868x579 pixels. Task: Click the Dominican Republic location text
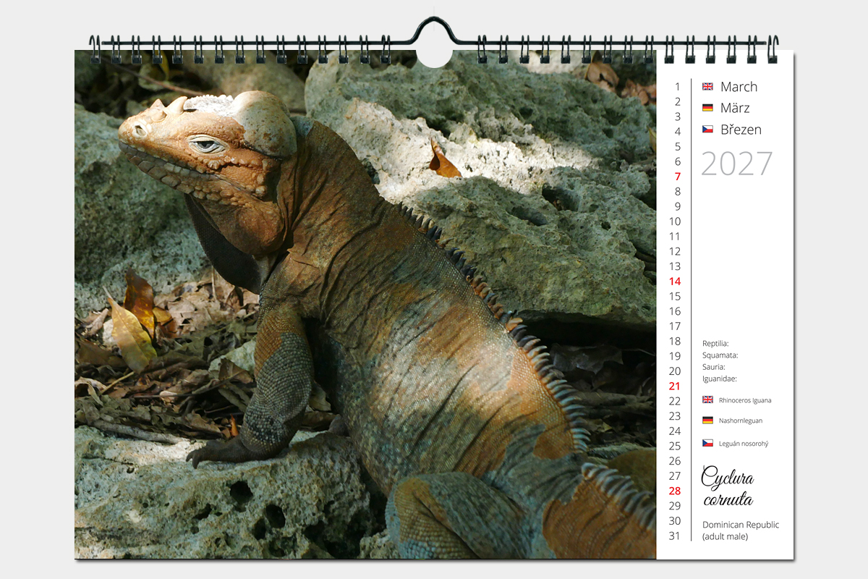741,525
